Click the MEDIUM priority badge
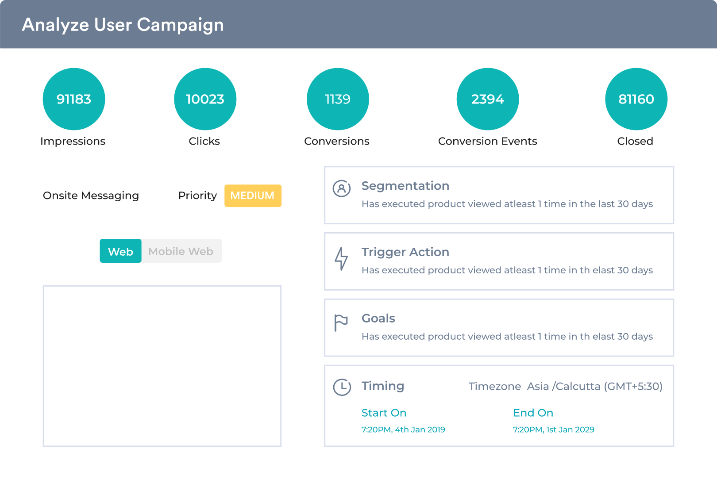717x491 pixels. pyautogui.click(x=253, y=196)
